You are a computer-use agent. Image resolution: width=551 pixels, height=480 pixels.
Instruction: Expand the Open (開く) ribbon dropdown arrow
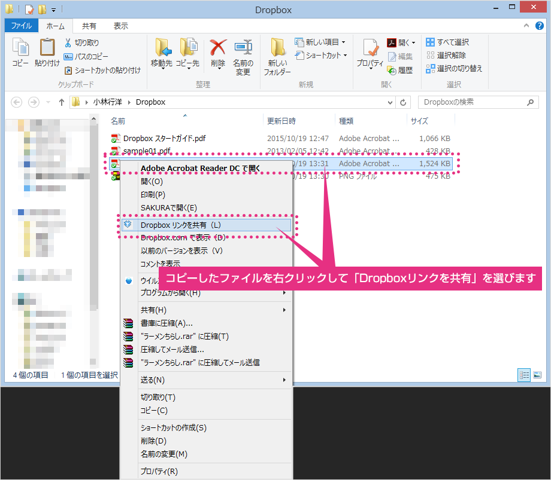tap(414, 43)
